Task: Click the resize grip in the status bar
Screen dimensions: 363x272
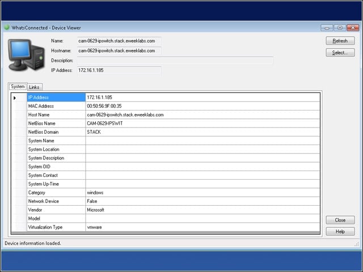Action: pos(357,244)
